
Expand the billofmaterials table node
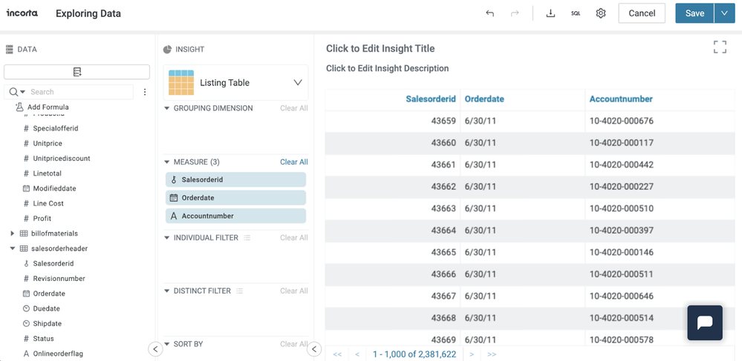13,234
